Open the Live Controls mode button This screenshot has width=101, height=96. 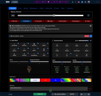[38, 21]
